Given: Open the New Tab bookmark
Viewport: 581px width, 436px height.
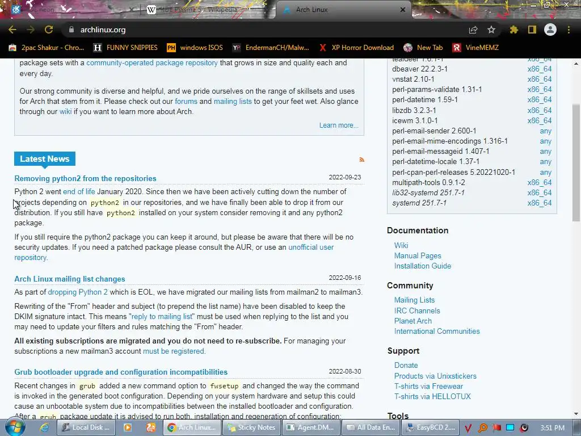Looking at the screenshot, I should coord(423,48).
